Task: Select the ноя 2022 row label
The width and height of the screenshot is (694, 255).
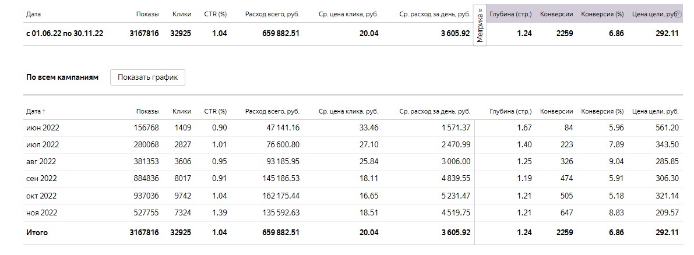Action: 43,212
